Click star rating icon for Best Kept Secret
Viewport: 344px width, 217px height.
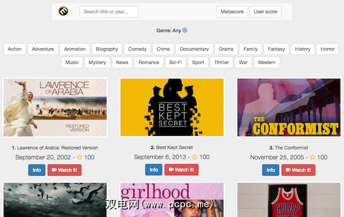195,157
